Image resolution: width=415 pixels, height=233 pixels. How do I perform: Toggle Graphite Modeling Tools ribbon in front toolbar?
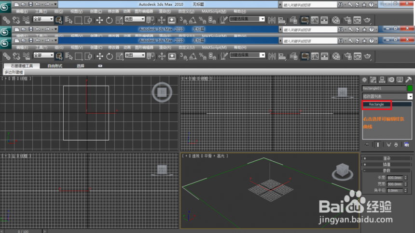tap(305, 56)
